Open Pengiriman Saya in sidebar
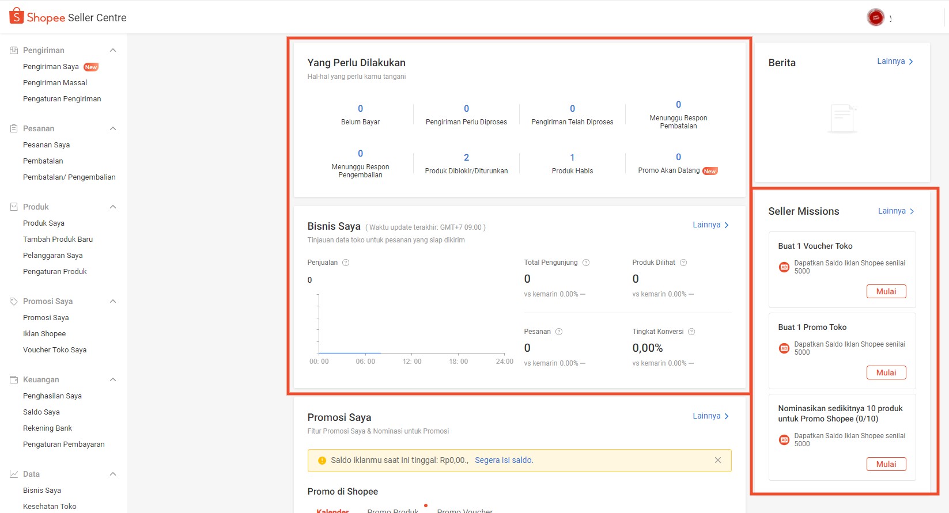Screen dimensions: 949x513 coord(51,67)
